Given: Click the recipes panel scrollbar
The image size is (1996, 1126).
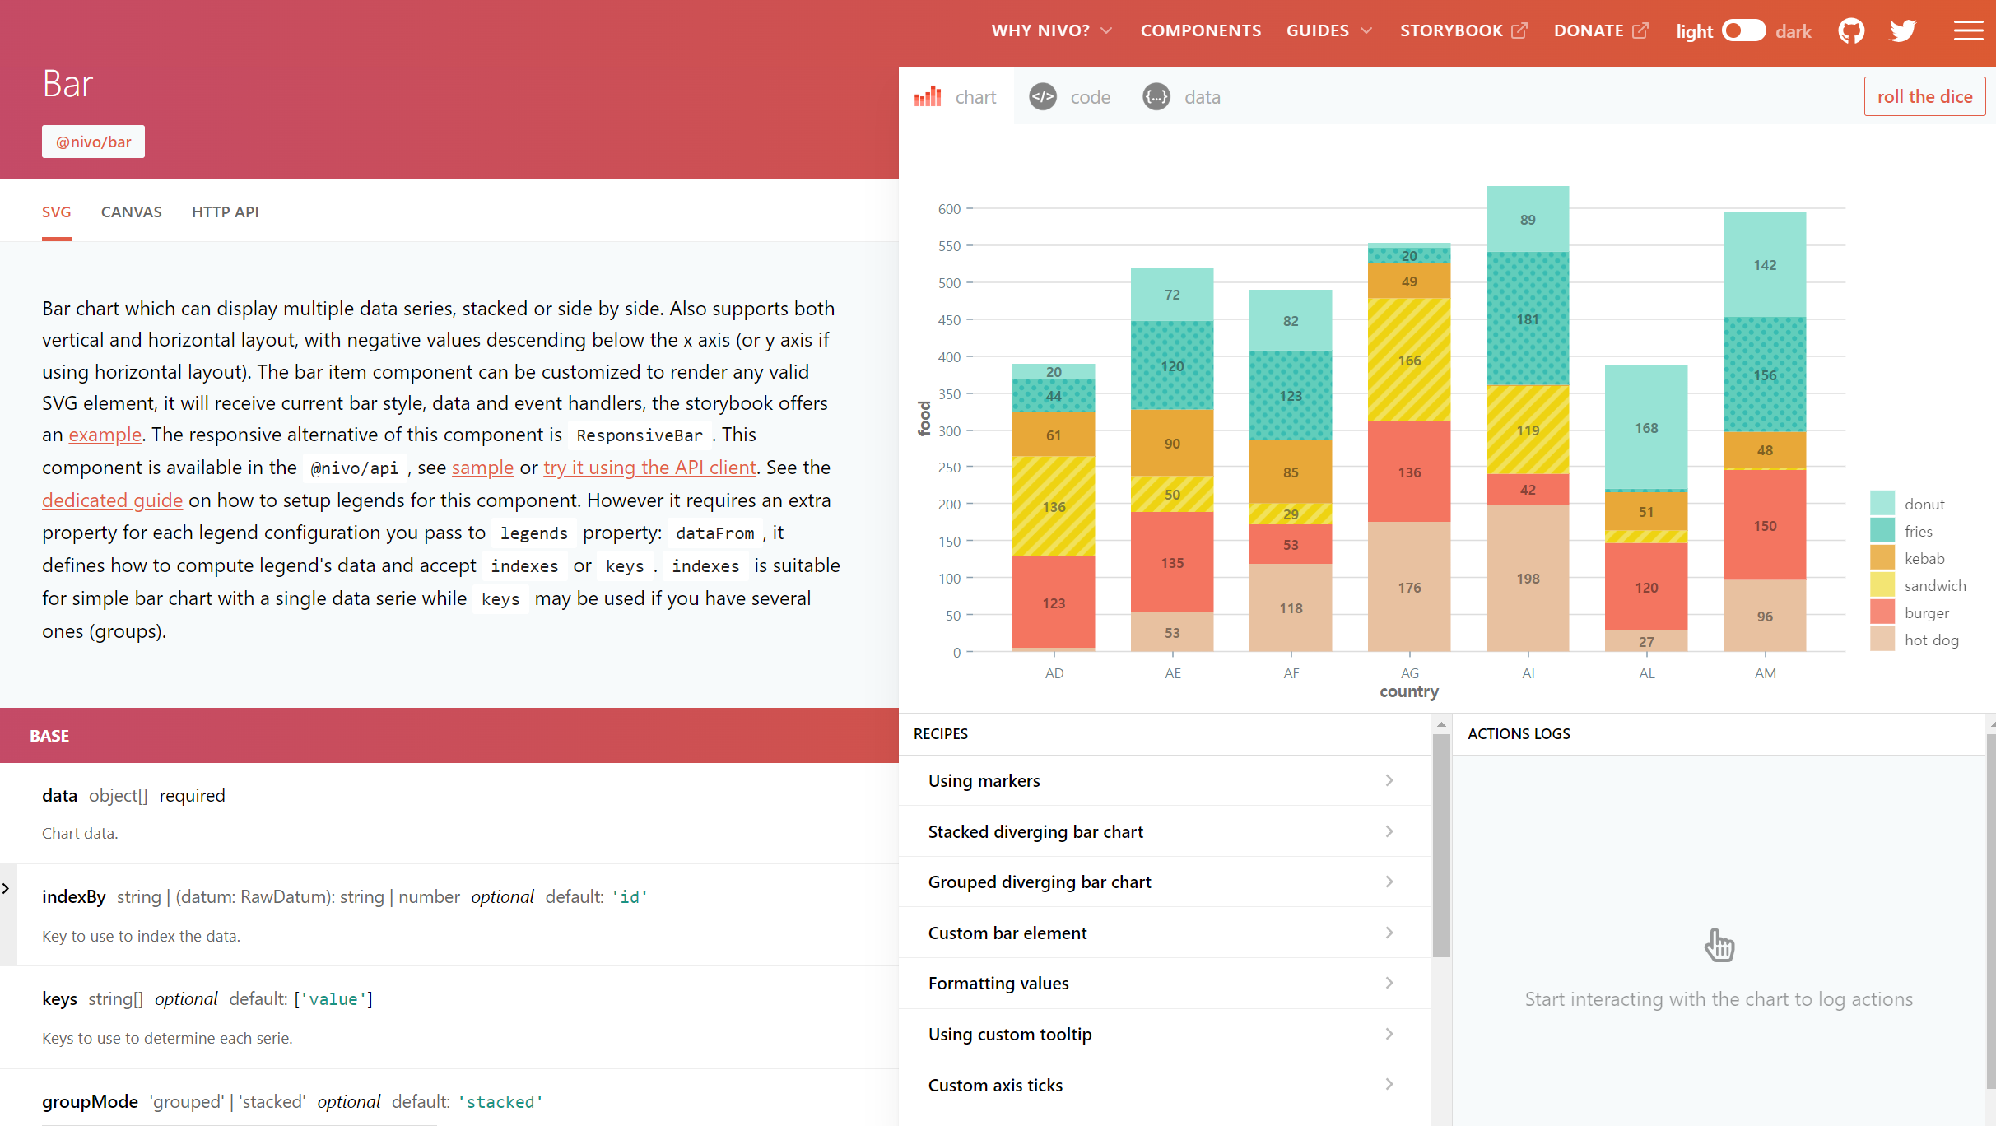Looking at the screenshot, I should [x=1441, y=844].
